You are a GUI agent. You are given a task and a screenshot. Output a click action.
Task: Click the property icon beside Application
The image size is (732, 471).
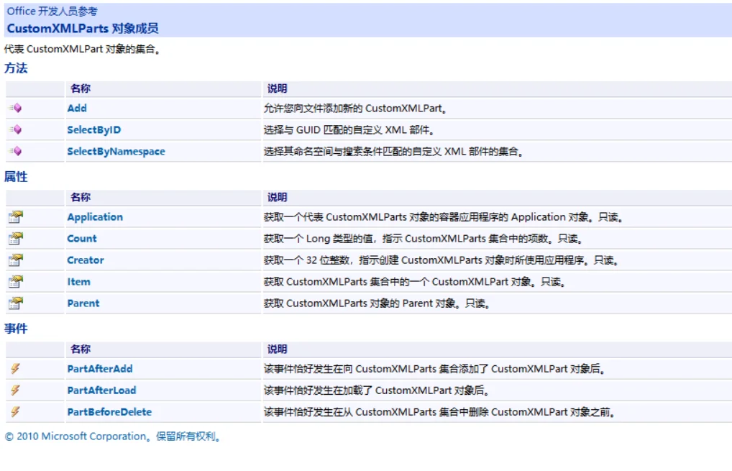(15, 217)
